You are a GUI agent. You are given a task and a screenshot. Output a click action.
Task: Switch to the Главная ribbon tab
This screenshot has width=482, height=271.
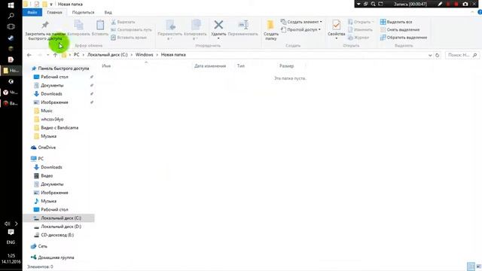tap(54, 12)
